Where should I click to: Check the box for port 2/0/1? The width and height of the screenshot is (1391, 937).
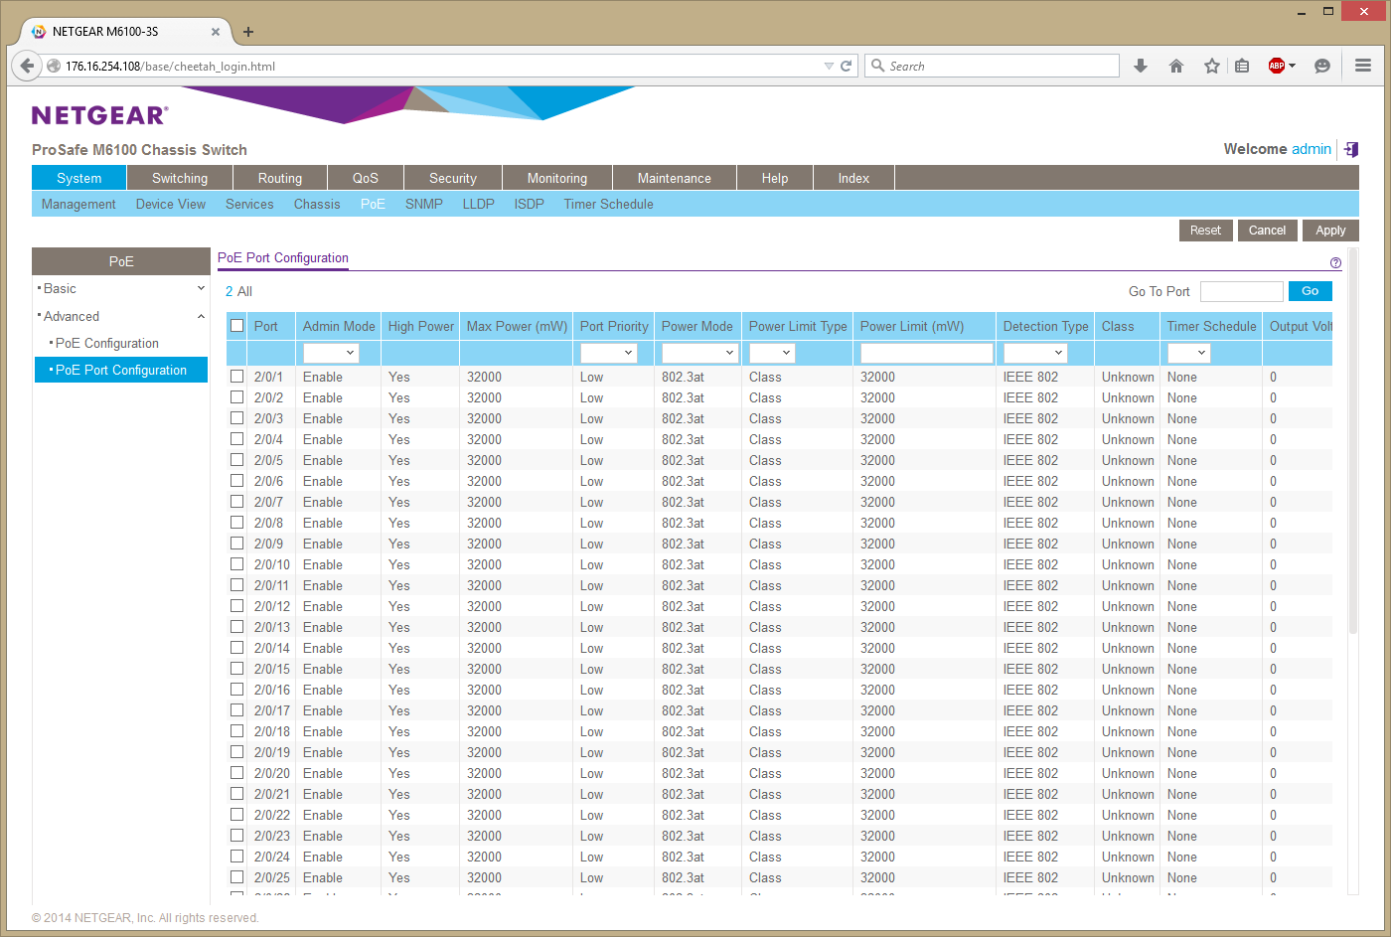[236, 377]
